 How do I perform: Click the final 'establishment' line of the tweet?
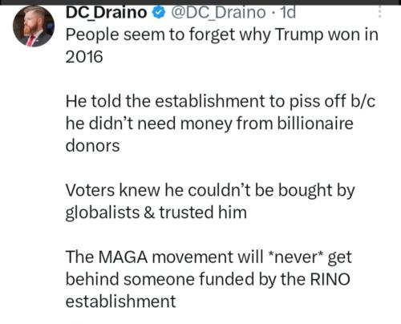(x=120, y=302)
